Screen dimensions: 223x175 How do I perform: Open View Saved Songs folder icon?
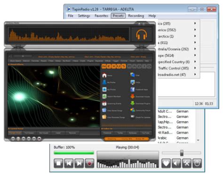104,110
